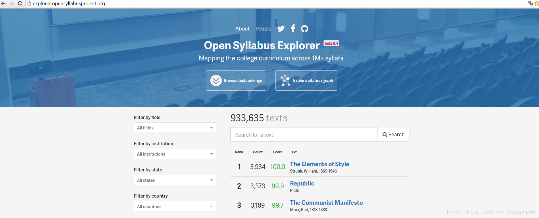539x218 pixels.
Task: Click the count value 3,573
Action: click(x=258, y=186)
